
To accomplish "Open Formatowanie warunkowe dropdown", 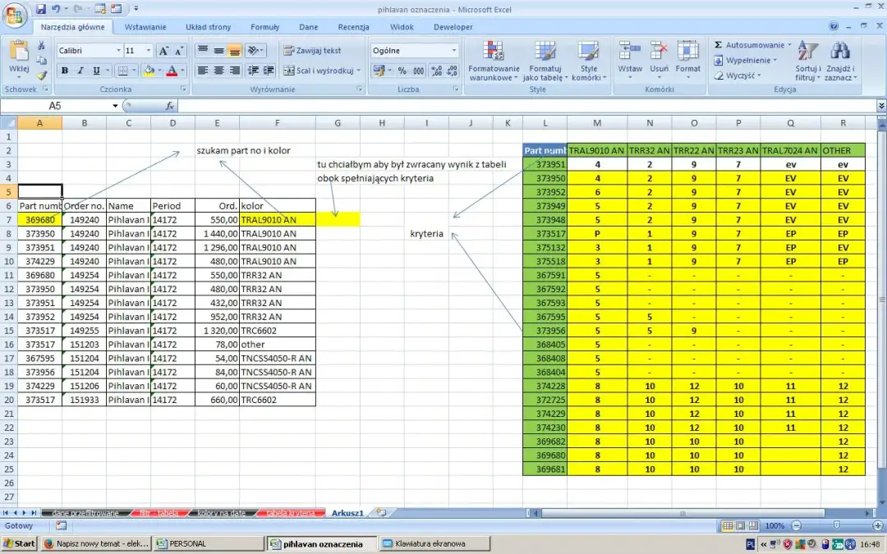I will coord(494,61).
